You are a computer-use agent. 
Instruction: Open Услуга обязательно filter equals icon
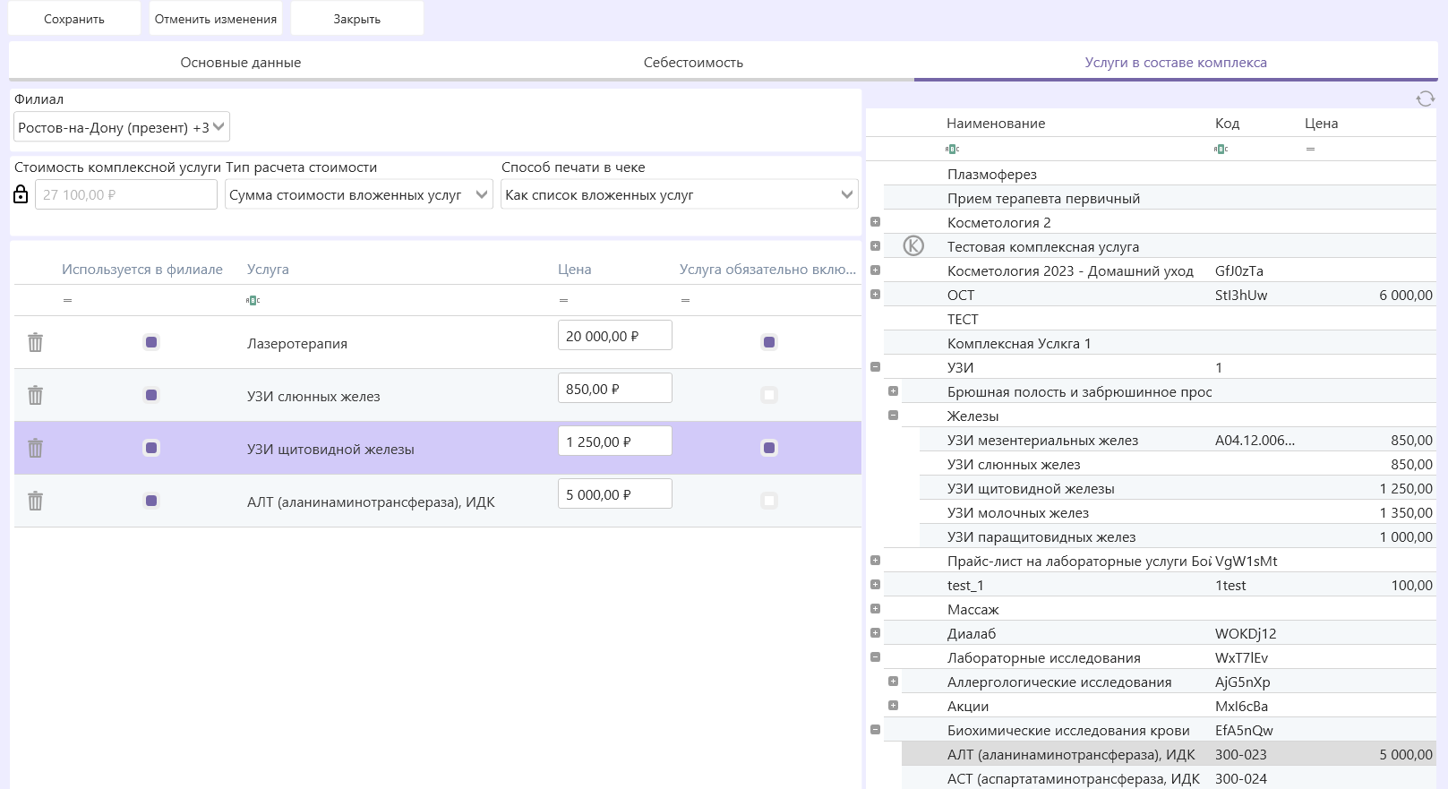[x=685, y=300]
